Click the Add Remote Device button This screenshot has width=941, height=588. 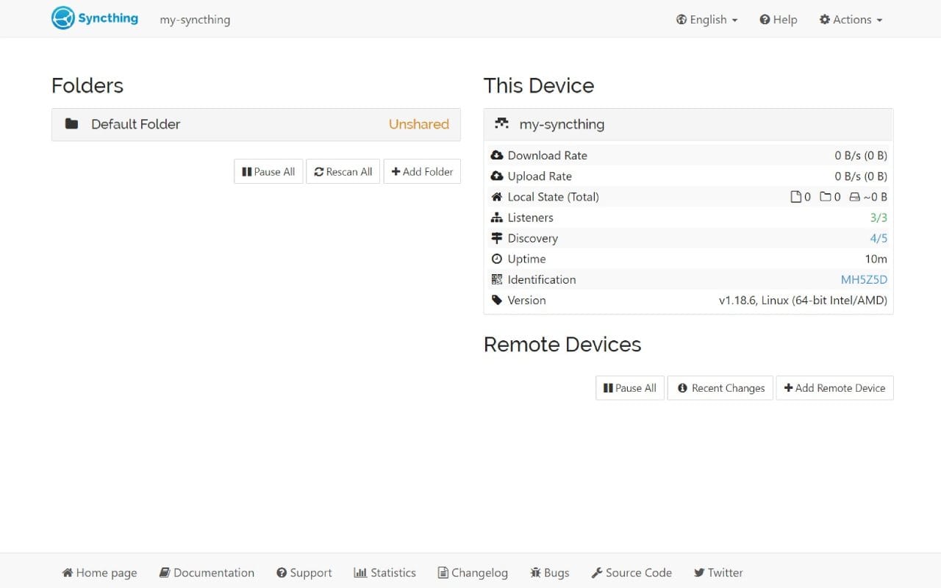pos(834,387)
